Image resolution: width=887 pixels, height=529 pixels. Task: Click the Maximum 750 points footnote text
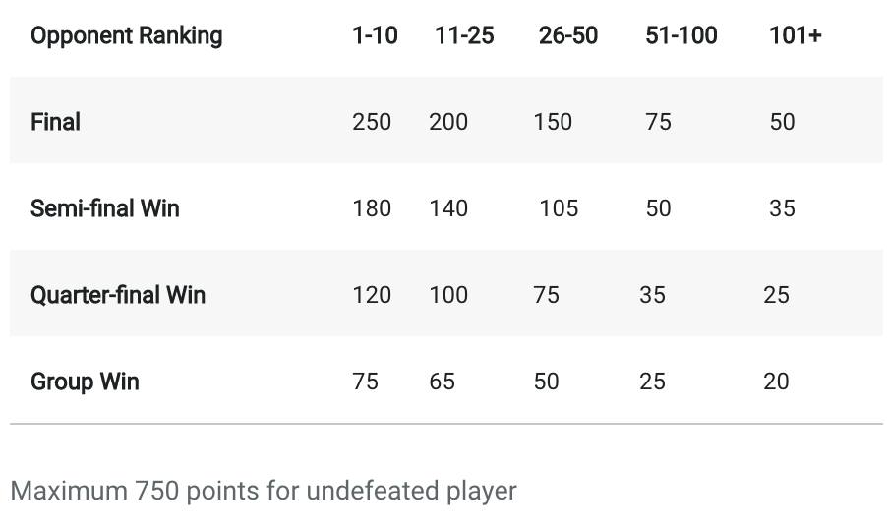pyautogui.click(x=263, y=490)
